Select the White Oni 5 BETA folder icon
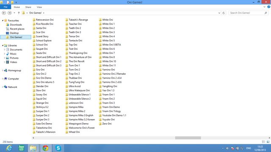 (100, 45)
